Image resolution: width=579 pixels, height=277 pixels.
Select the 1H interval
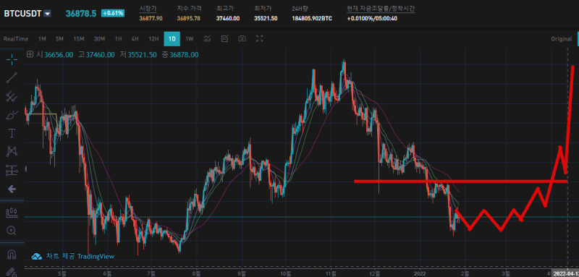coord(118,39)
